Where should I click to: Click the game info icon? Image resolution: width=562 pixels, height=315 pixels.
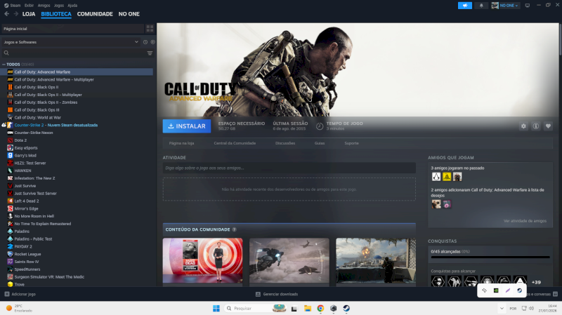535,126
